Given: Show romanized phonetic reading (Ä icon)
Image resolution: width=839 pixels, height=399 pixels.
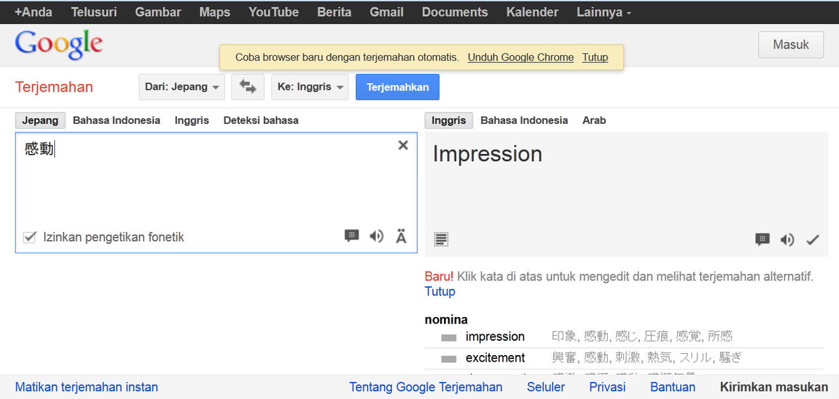Looking at the screenshot, I should pyautogui.click(x=401, y=236).
